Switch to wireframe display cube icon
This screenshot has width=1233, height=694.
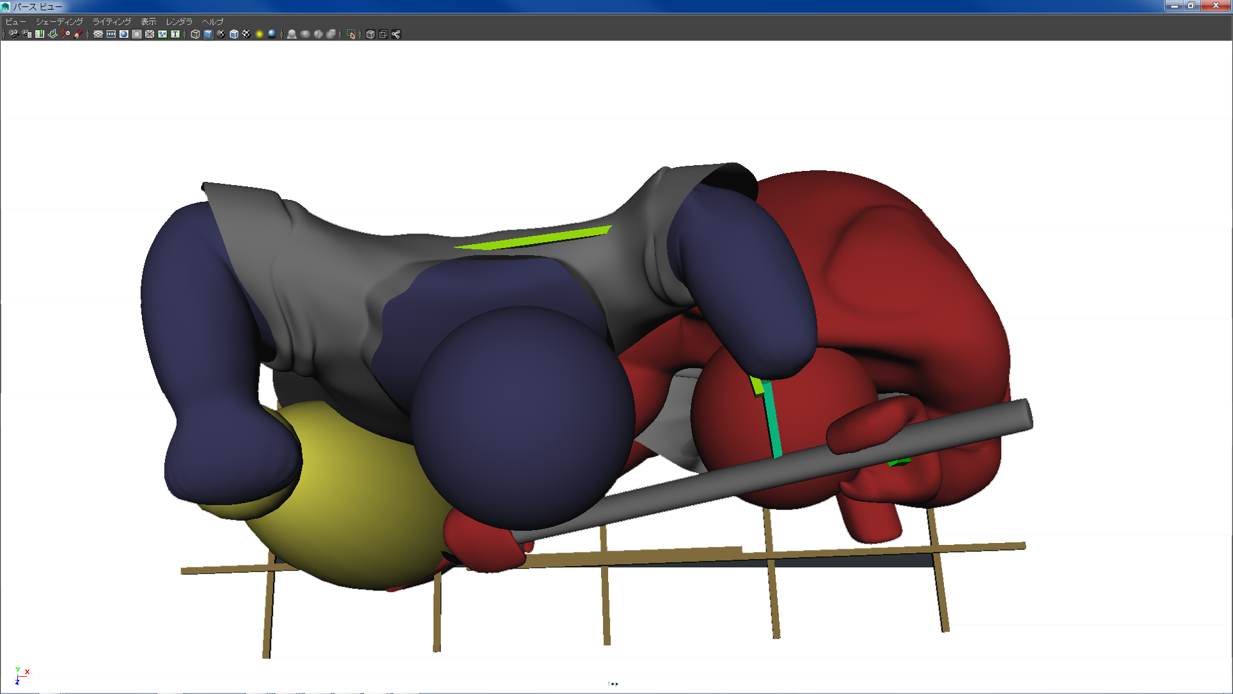(195, 34)
